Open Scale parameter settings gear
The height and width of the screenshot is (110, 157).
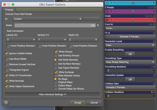(154, 16)
